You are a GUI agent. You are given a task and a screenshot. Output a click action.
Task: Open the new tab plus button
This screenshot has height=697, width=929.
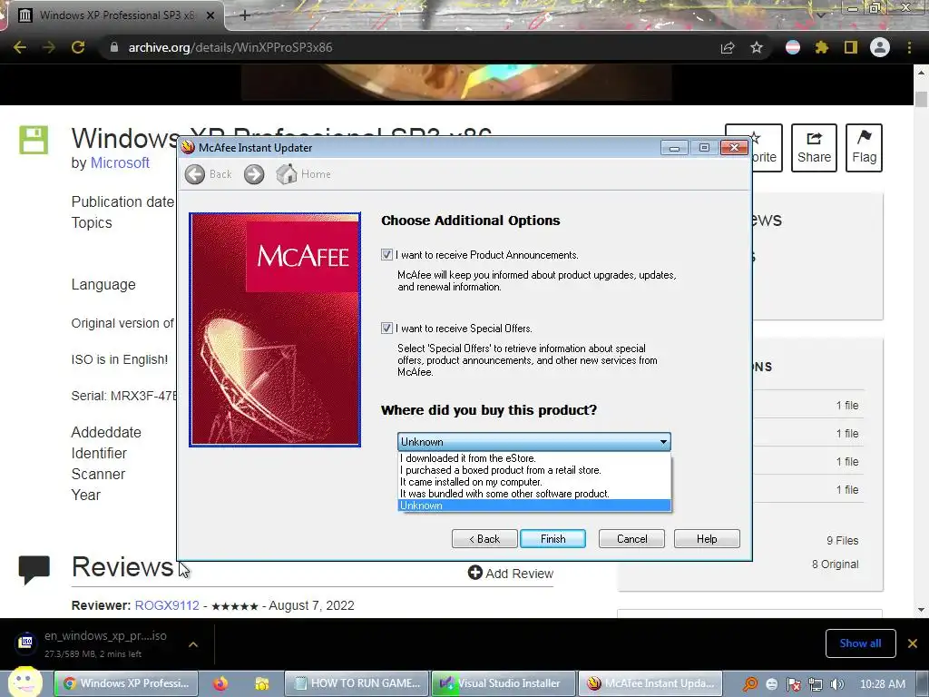[x=245, y=15]
